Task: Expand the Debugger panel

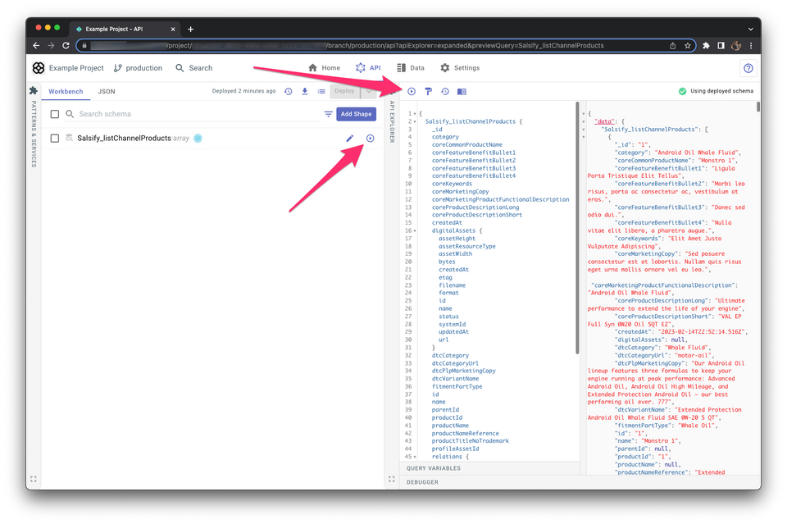Action: (423, 482)
